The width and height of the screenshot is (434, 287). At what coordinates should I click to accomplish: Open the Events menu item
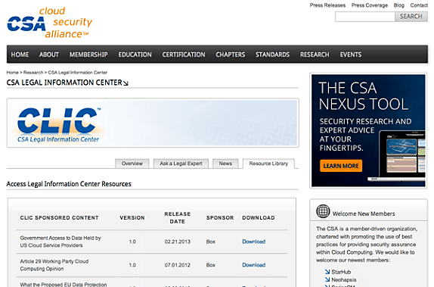point(351,55)
